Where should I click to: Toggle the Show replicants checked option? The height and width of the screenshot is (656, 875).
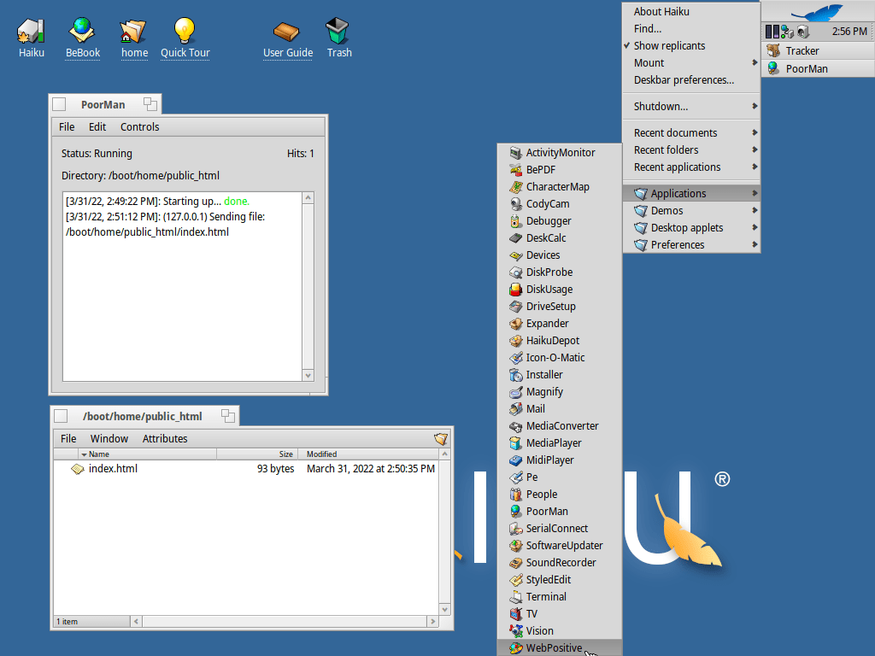(x=691, y=46)
